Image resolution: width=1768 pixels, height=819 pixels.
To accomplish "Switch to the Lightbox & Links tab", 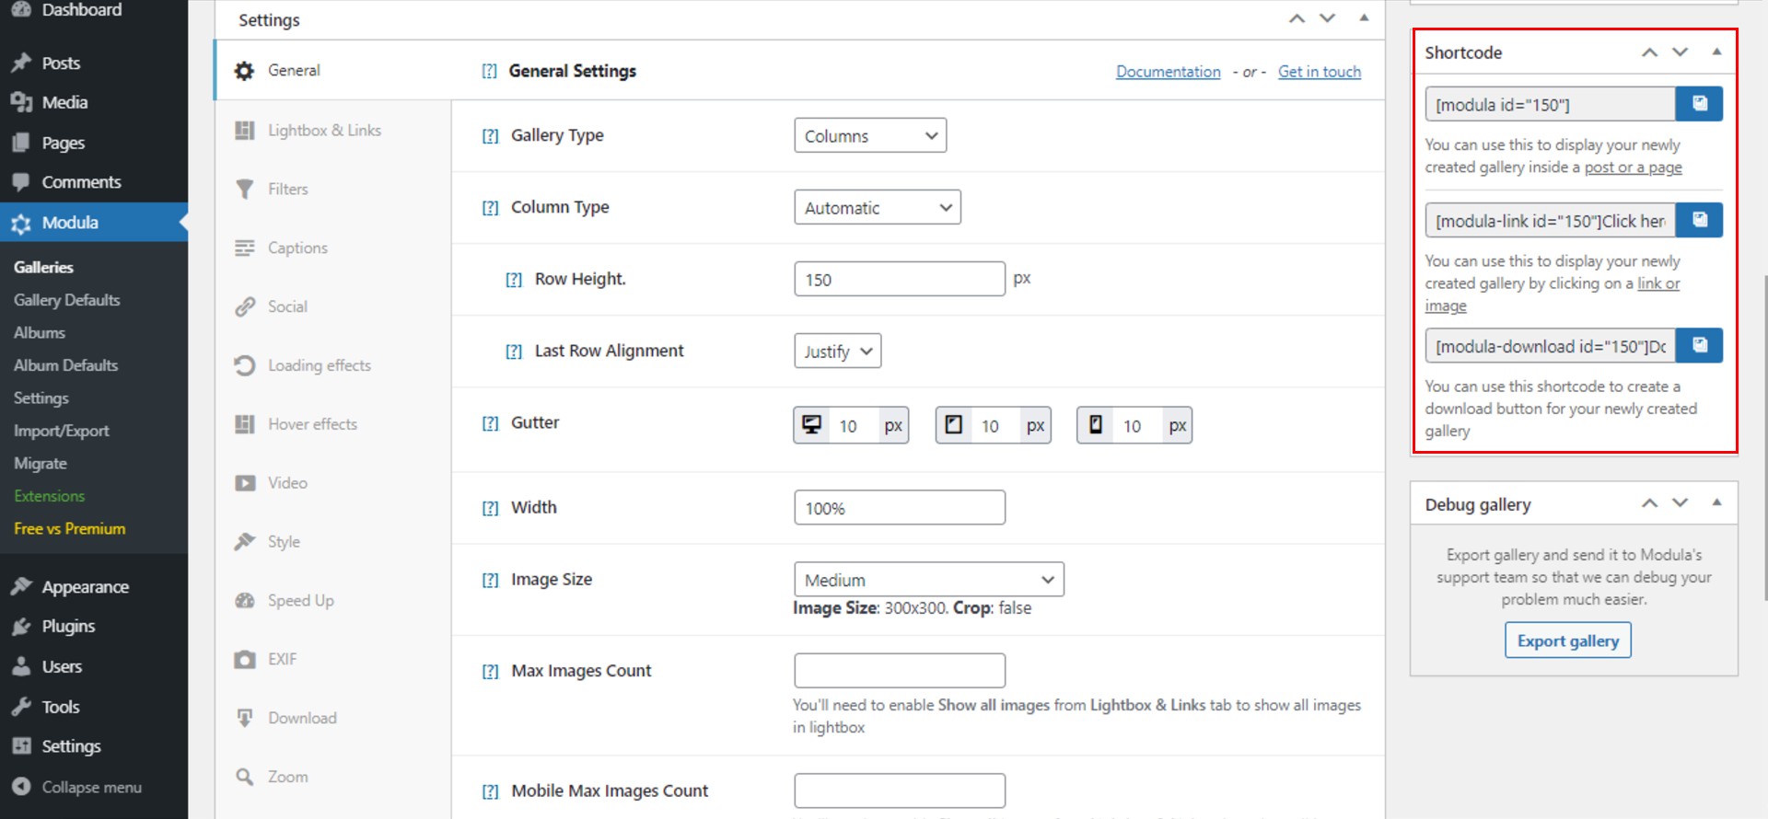I will click(324, 131).
